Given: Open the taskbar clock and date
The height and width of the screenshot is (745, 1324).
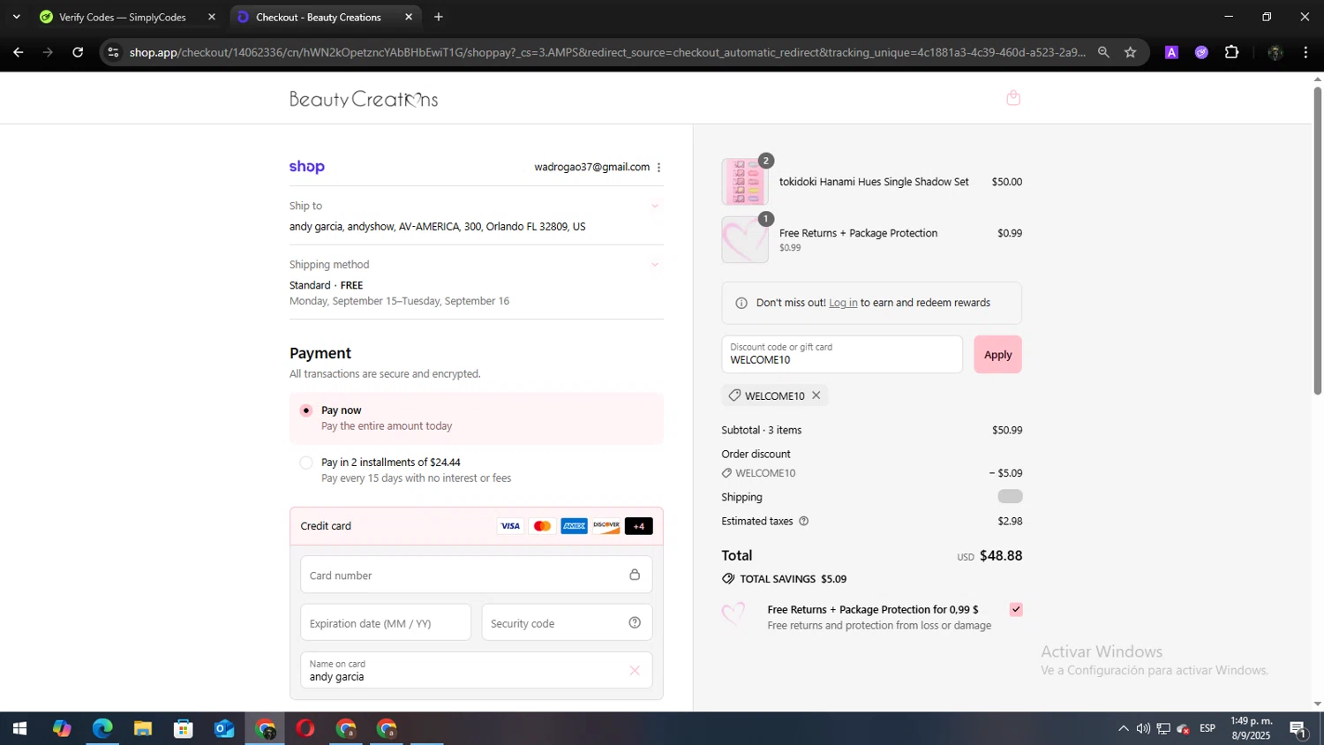Looking at the screenshot, I should coord(1251,728).
